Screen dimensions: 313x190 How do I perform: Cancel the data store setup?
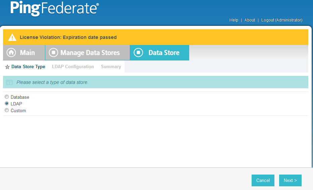click(x=263, y=180)
